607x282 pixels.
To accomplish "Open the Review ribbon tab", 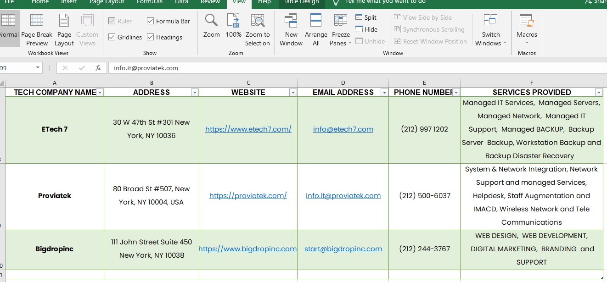I will [x=210, y=2].
